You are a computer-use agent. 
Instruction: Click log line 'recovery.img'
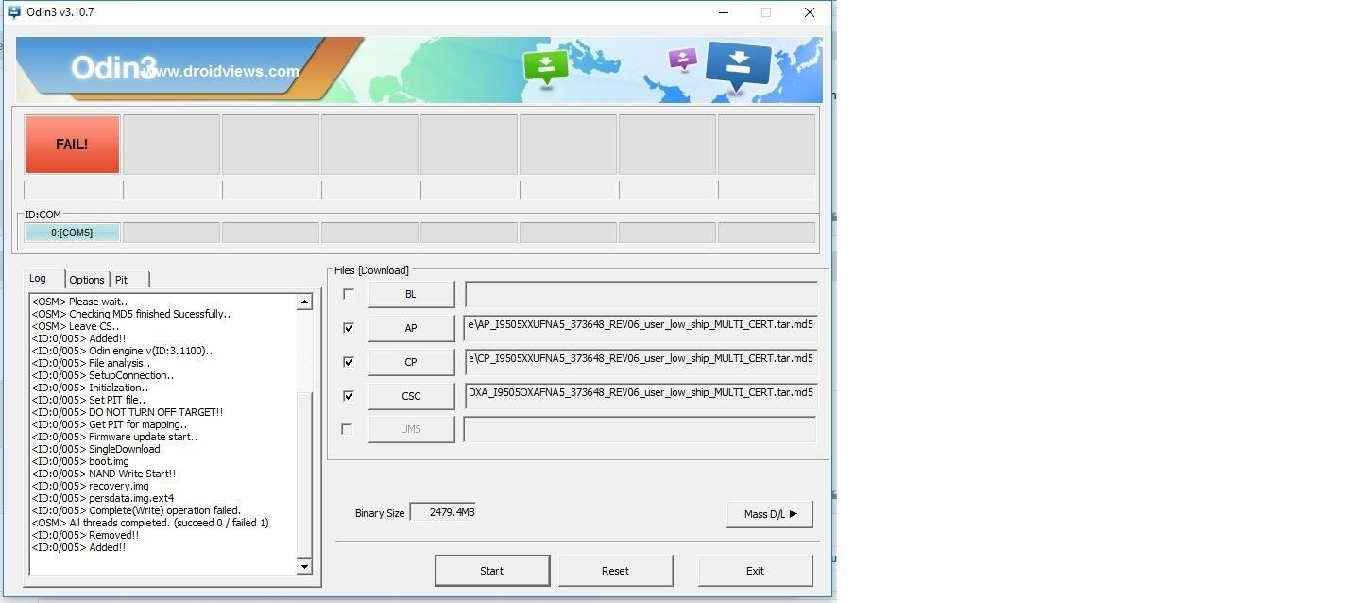(x=91, y=486)
